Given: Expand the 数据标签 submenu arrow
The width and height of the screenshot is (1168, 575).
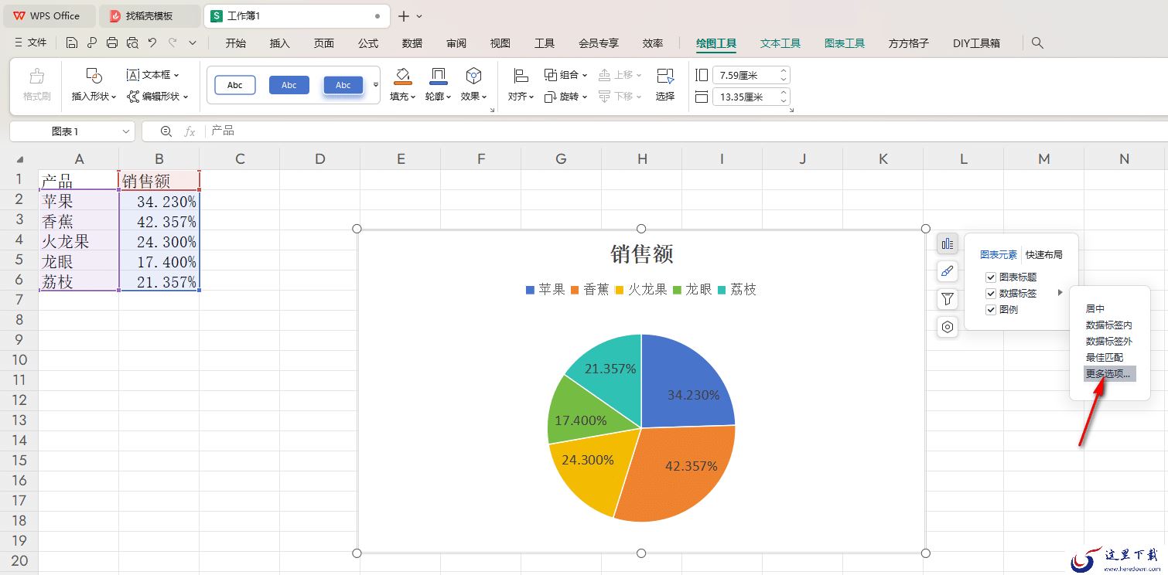Looking at the screenshot, I should 1060,293.
